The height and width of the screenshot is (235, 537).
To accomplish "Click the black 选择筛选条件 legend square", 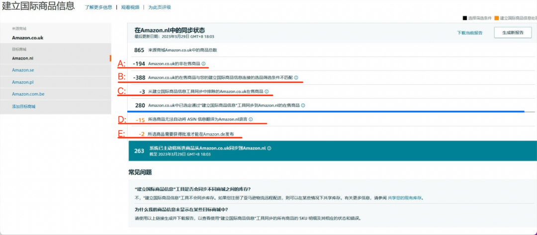I will point(465,18).
